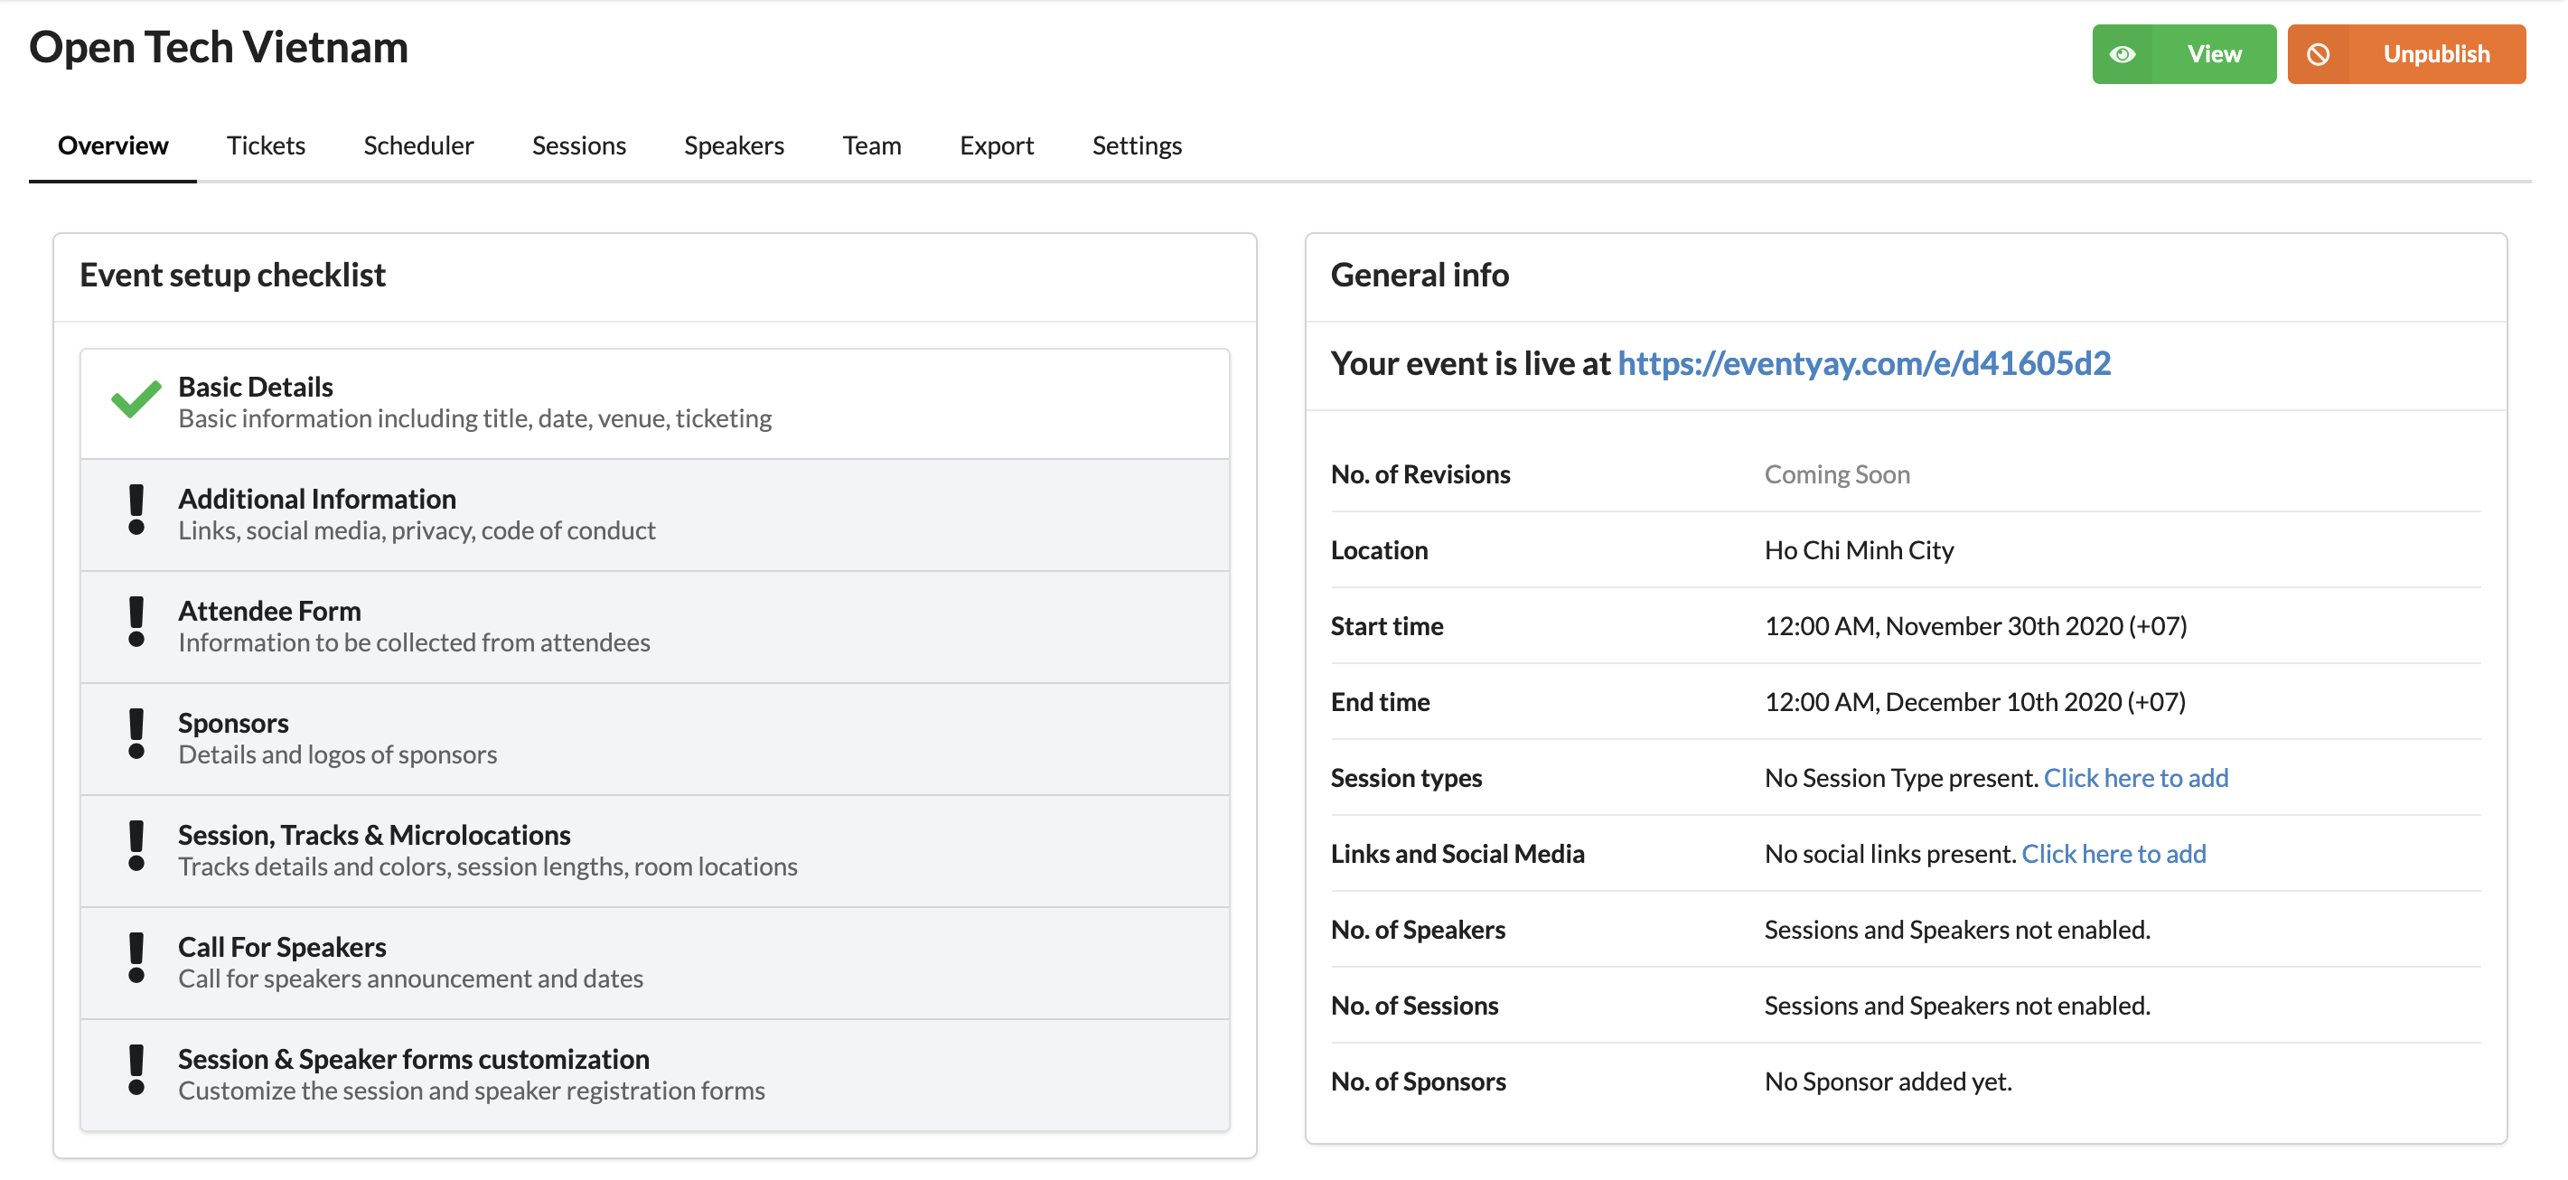Click exclamation icon beside Session & Speaker forms customization
This screenshot has width=2568, height=1180.
[136, 1072]
